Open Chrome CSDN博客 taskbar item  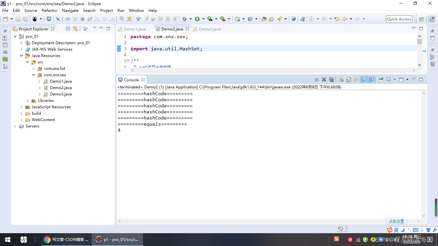(66, 240)
